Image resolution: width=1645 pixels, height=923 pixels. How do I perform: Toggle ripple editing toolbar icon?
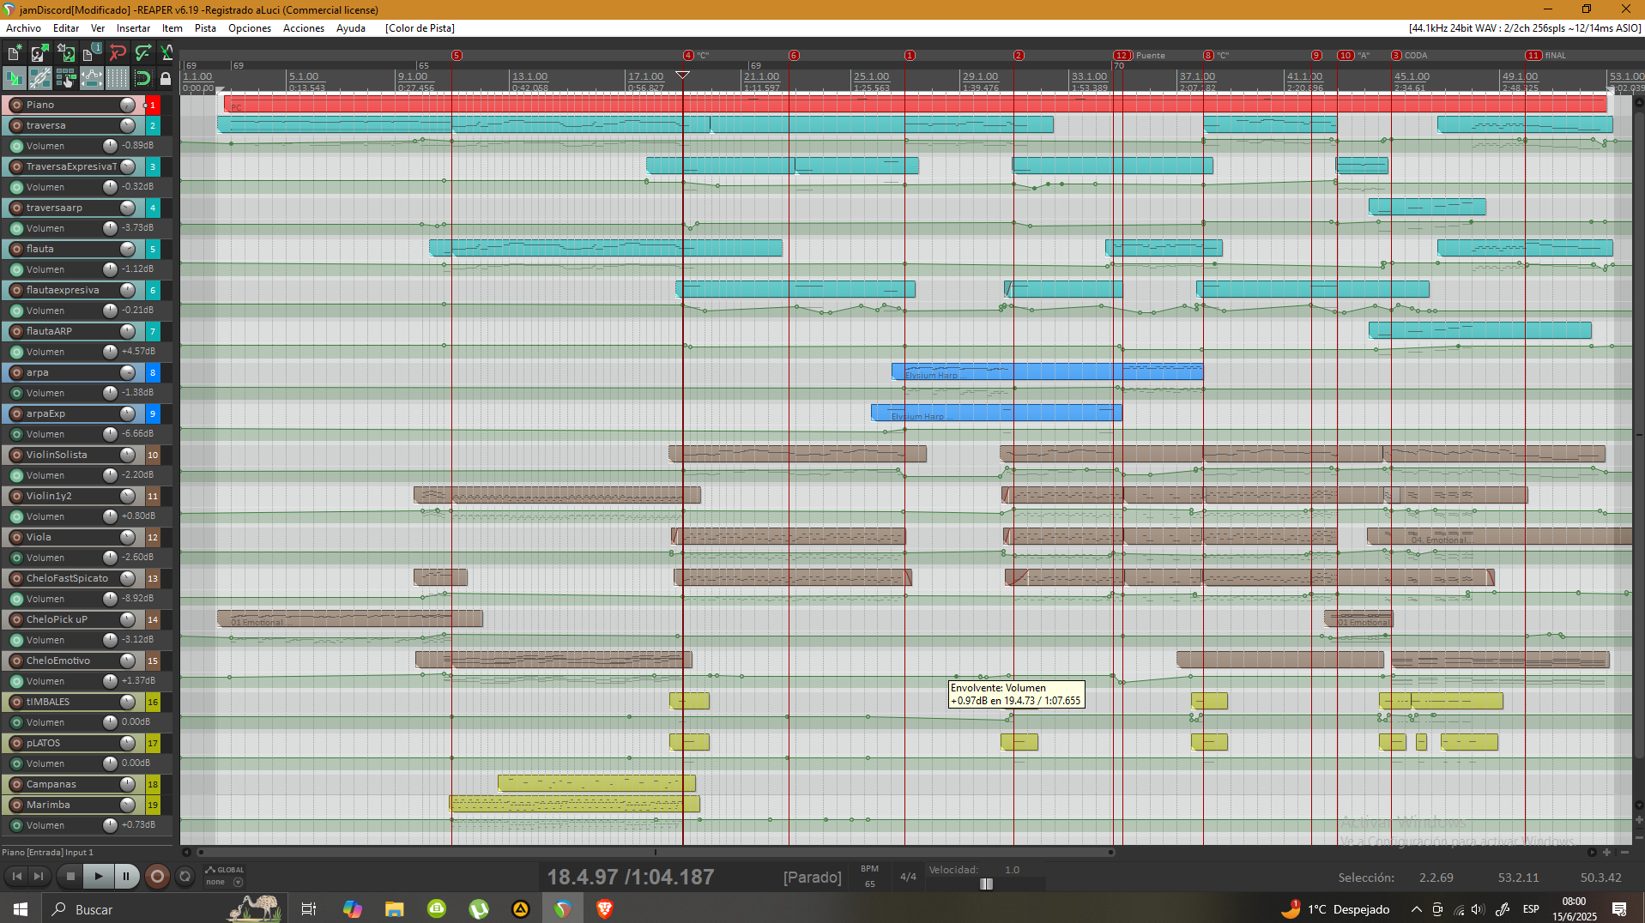pyautogui.click(x=65, y=79)
